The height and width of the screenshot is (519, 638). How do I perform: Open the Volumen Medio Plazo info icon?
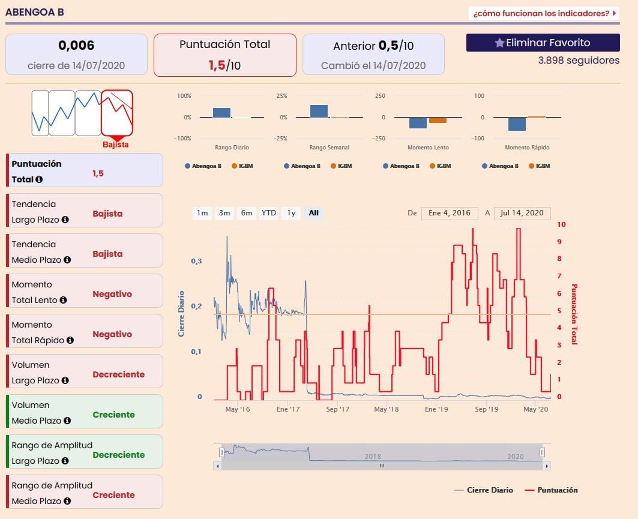point(67,421)
